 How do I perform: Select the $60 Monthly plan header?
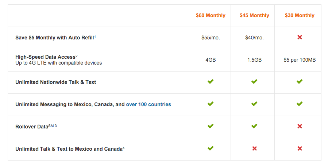[211, 15]
